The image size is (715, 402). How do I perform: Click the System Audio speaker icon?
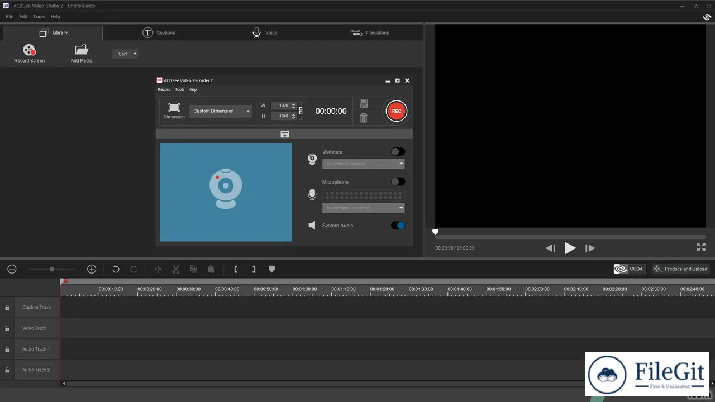click(x=312, y=226)
